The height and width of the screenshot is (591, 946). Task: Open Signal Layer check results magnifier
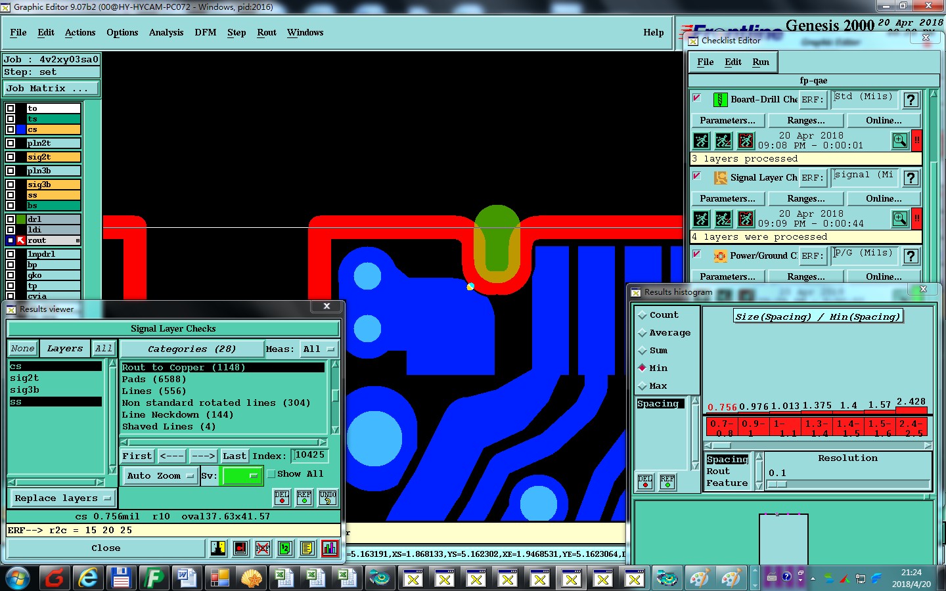(x=900, y=218)
